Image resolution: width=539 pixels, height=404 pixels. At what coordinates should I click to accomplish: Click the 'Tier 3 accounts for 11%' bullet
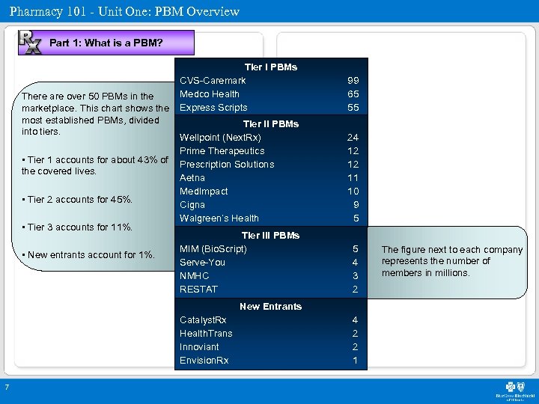pyautogui.click(x=77, y=227)
